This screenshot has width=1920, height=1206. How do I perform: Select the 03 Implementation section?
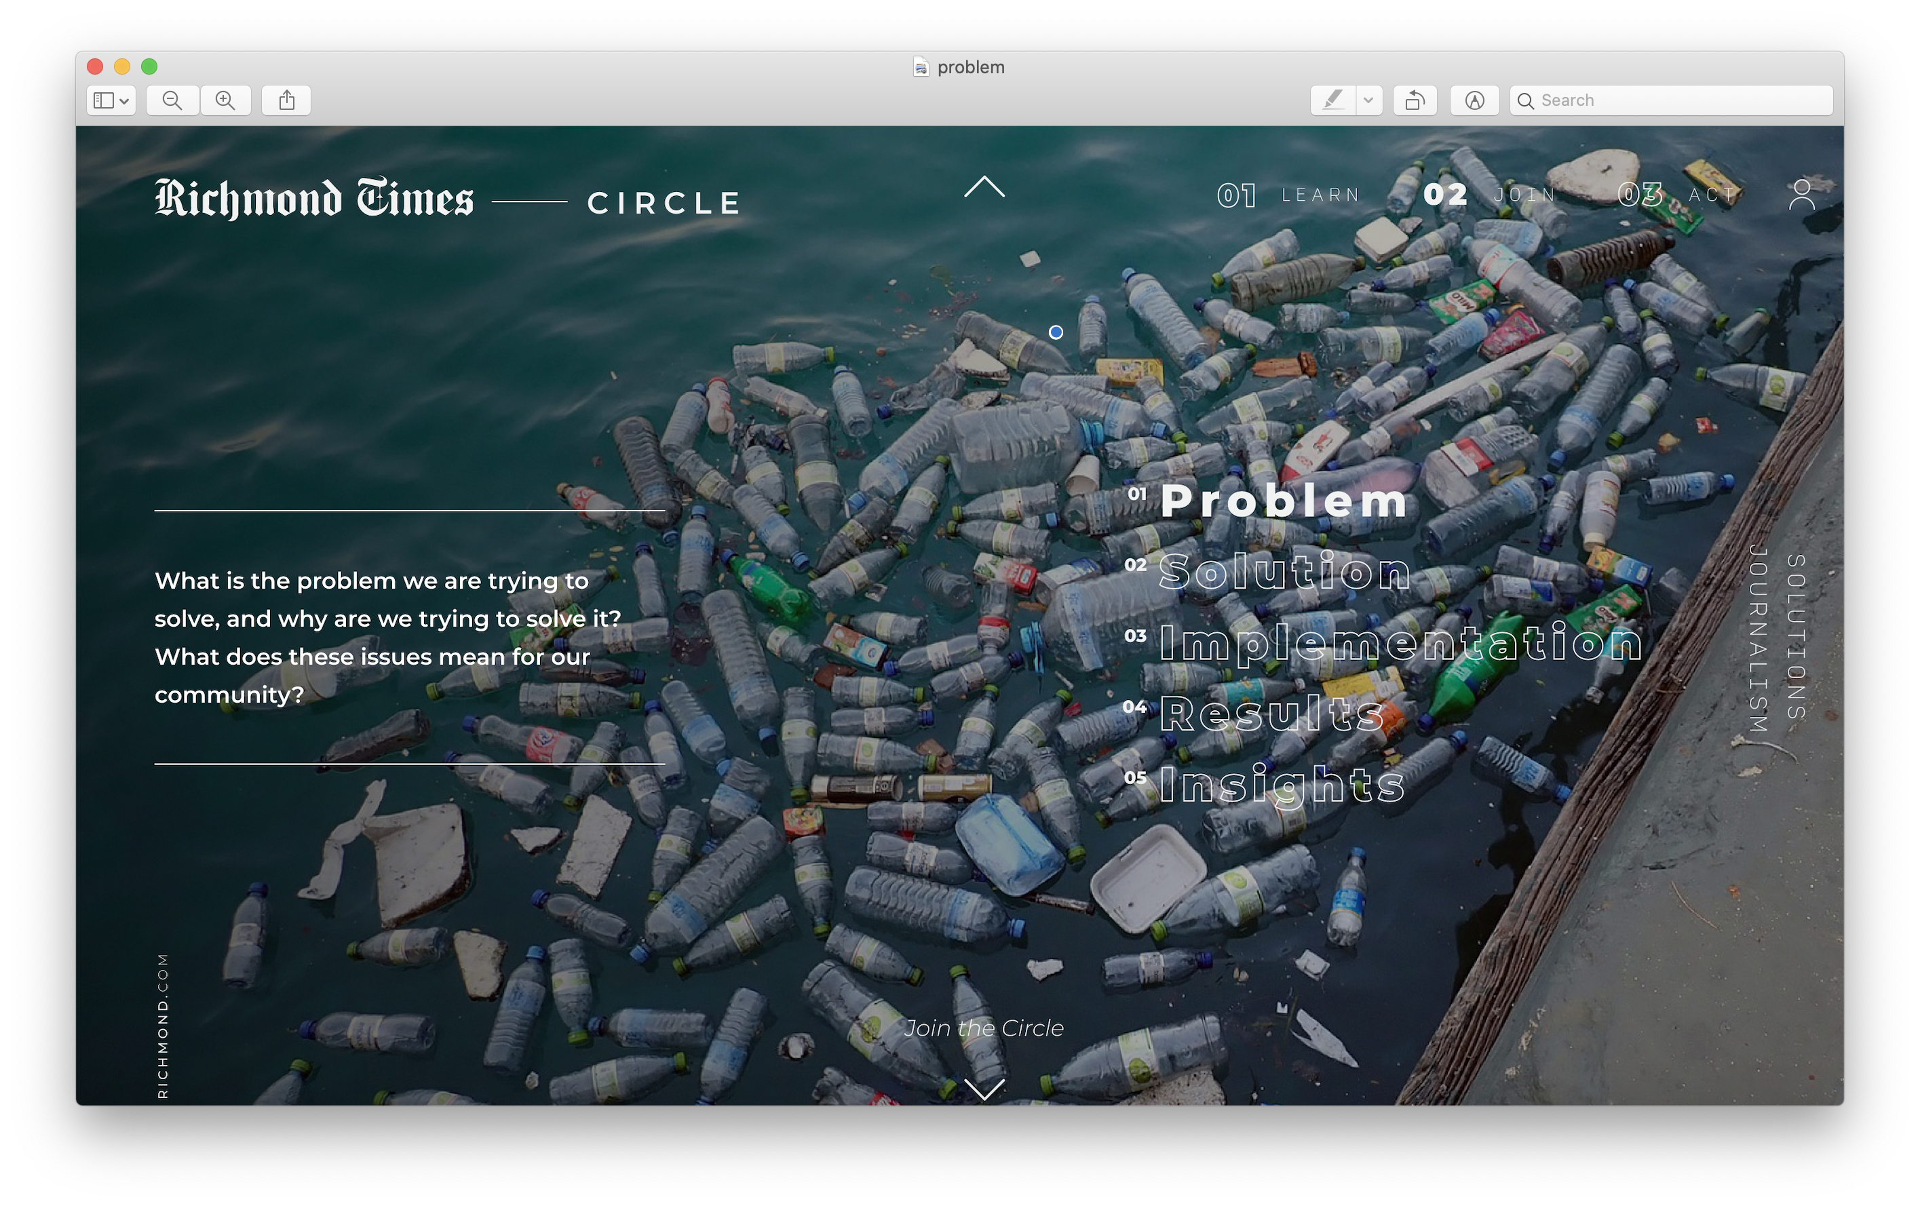[1383, 642]
